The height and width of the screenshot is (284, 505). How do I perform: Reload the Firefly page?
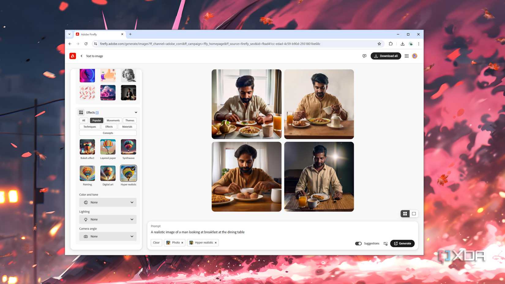pyautogui.click(x=86, y=44)
